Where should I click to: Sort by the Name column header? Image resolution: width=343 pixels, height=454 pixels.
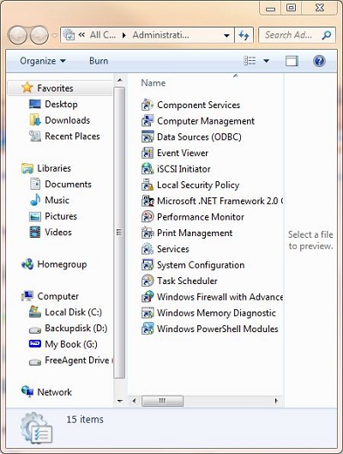click(153, 83)
